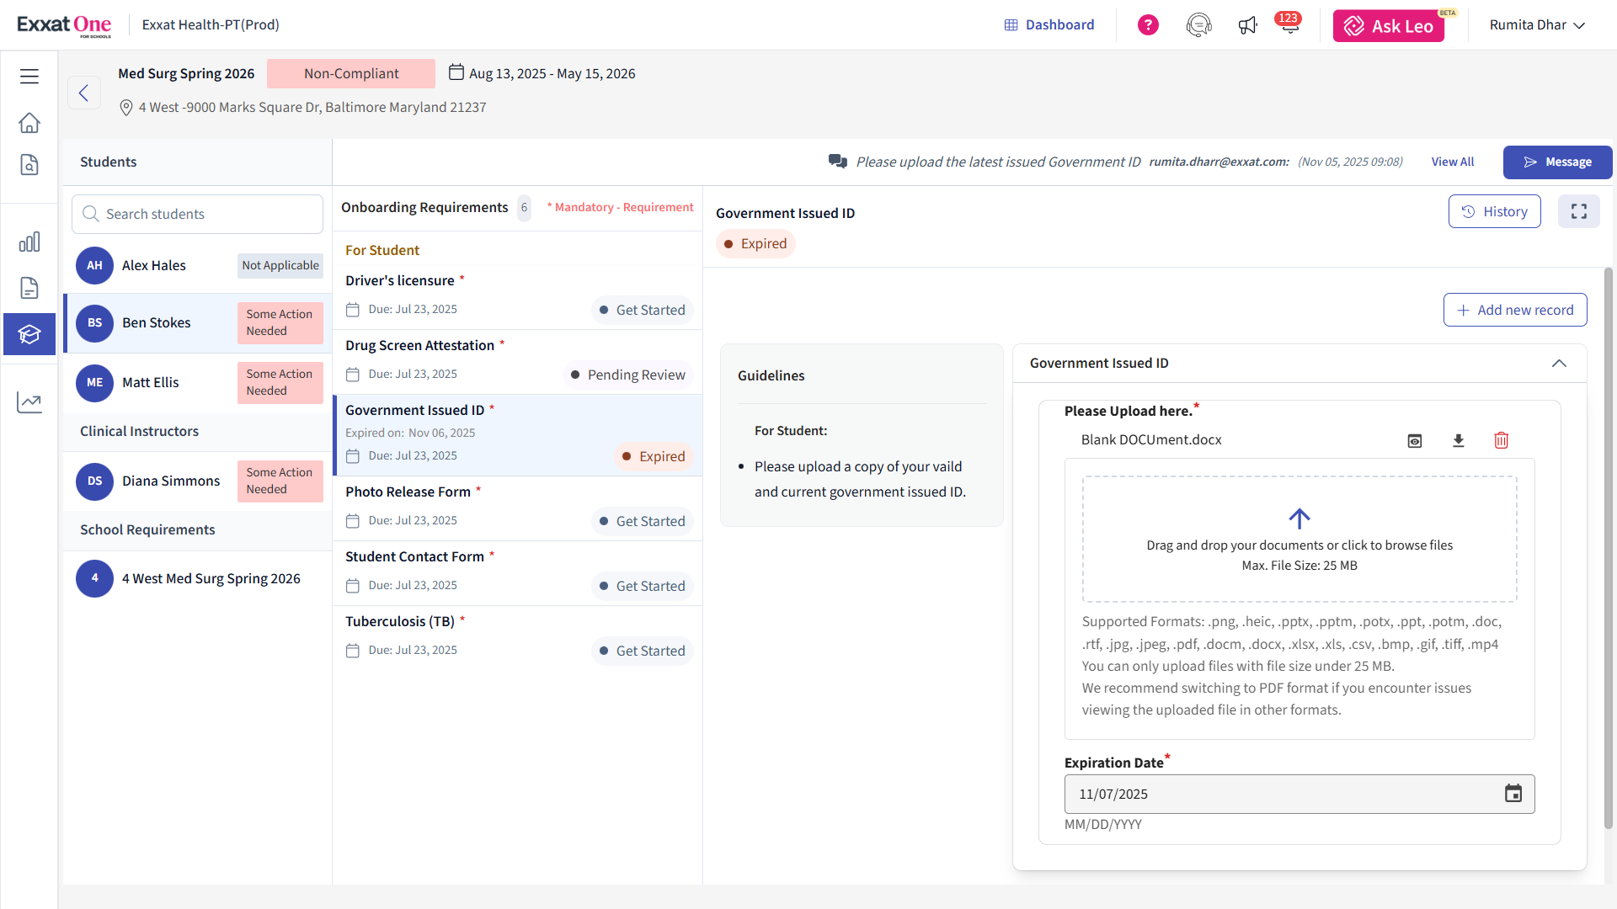The image size is (1617, 909).
Task: Preview the Blank DOCUment.docx file
Action: 1415,441
